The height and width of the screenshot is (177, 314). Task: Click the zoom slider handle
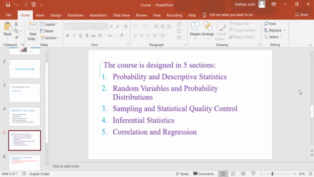272,174
